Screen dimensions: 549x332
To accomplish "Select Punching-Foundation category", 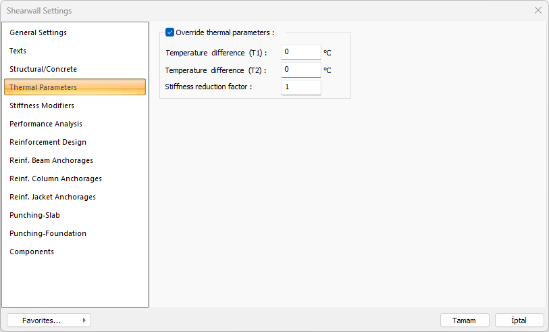I will pyautogui.click(x=48, y=233).
